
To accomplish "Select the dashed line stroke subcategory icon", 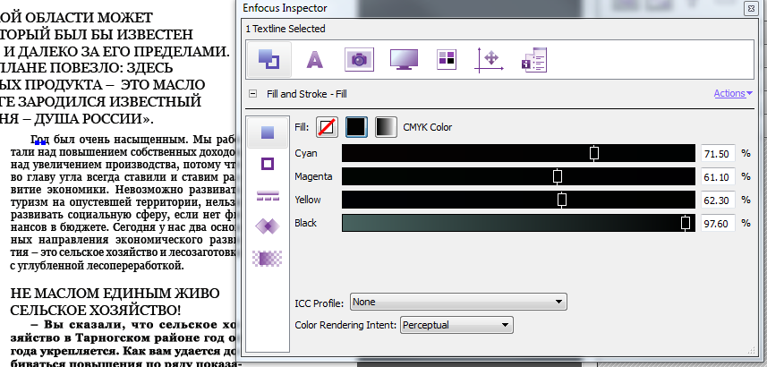I will (x=267, y=196).
